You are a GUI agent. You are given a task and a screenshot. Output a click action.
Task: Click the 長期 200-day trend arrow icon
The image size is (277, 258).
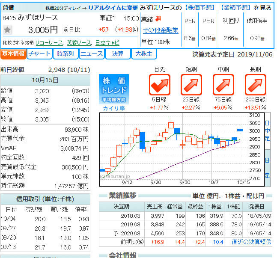coord(256,85)
